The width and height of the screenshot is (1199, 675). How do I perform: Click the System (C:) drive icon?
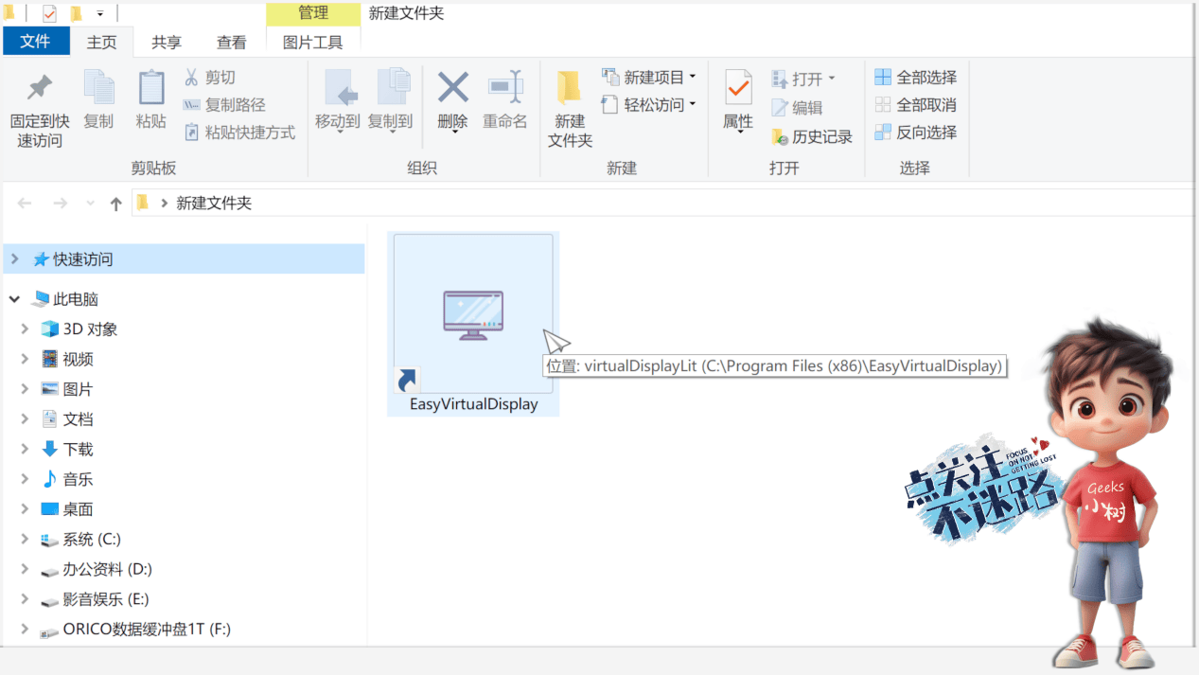(50, 540)
